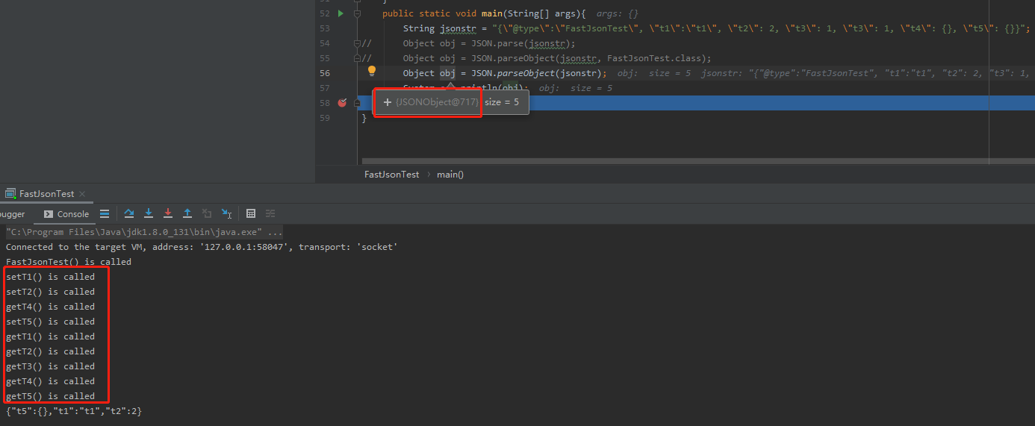This screenshot has height=426, width=1035.
Task: Click 'FastJsonTest() is called' console line
Action: click(x=69, y=262)
